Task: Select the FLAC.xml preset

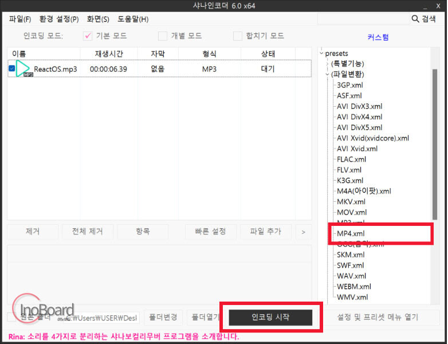Action: click(351, 159)
